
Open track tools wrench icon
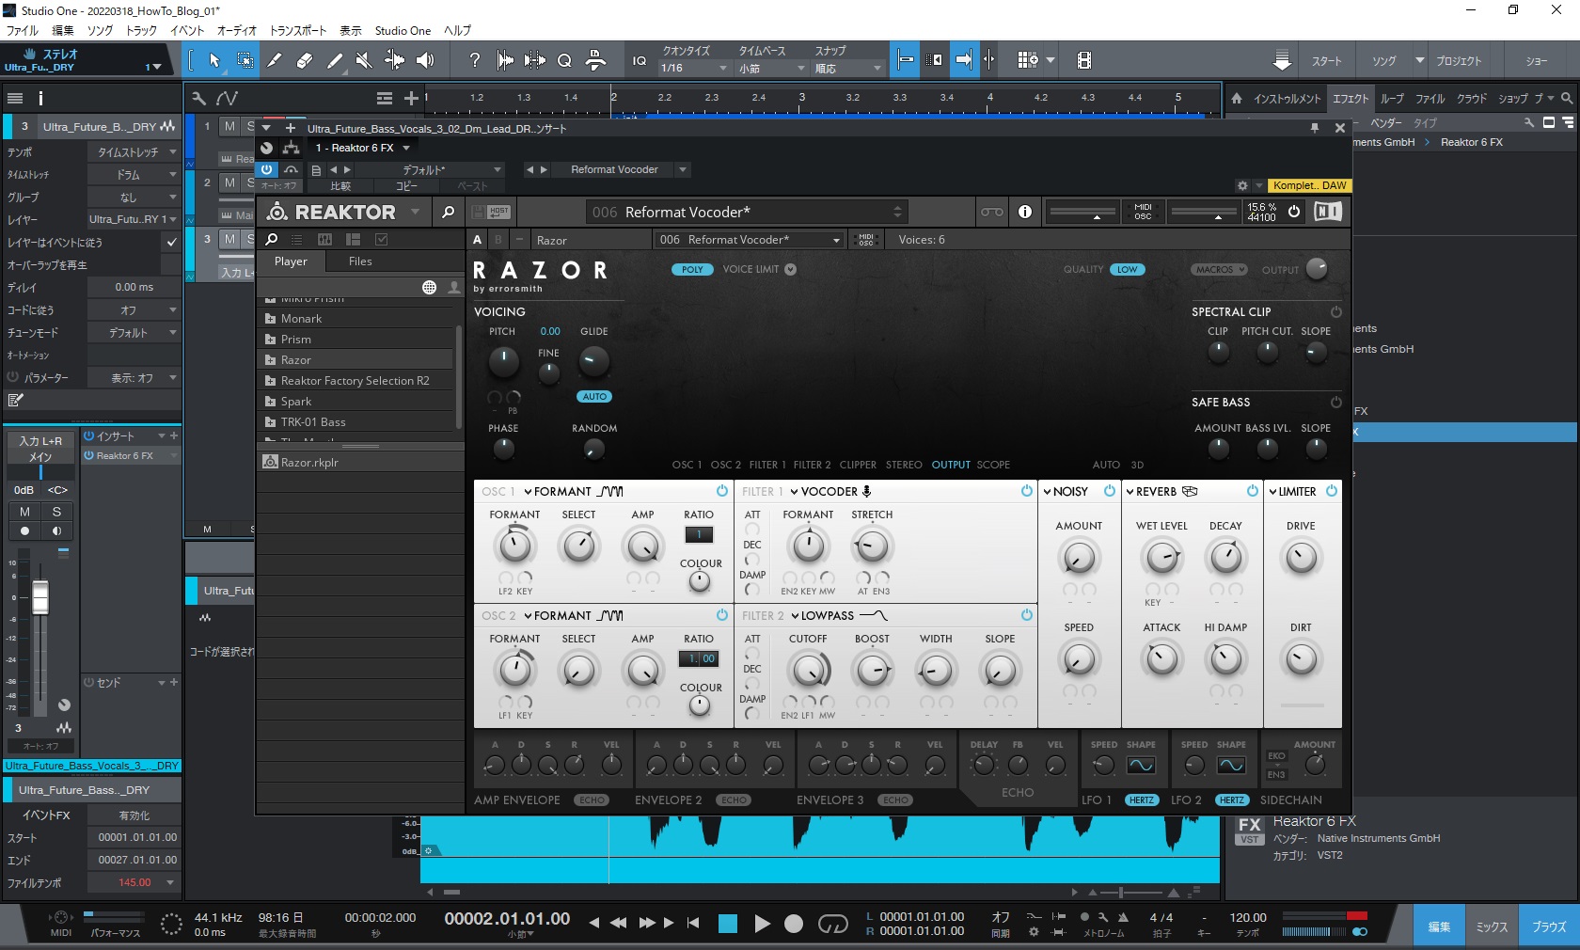coord(198,98)
